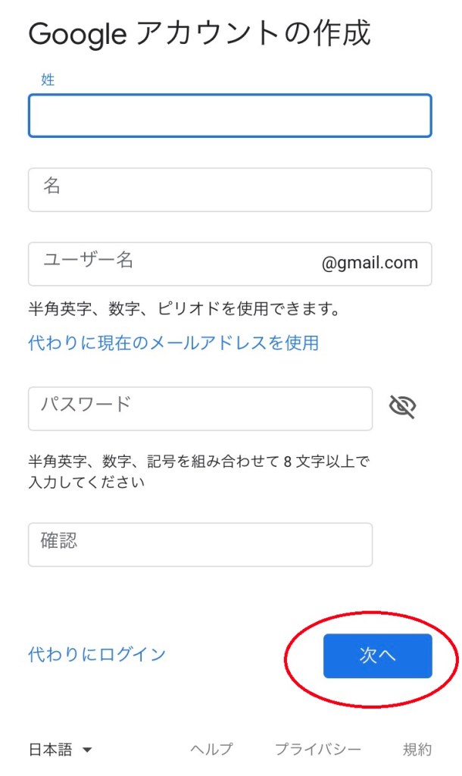Focus the 姓 (last name) field
This screenshot has width=462, height=776.
click(x=229, y=116)
